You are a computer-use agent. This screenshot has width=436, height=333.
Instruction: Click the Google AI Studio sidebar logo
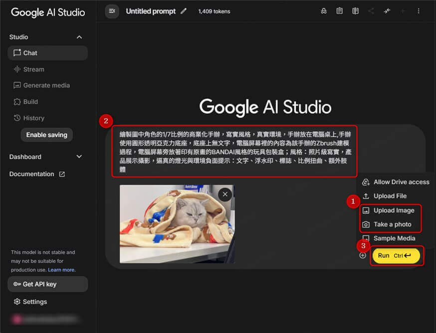(x=48, y=12)
